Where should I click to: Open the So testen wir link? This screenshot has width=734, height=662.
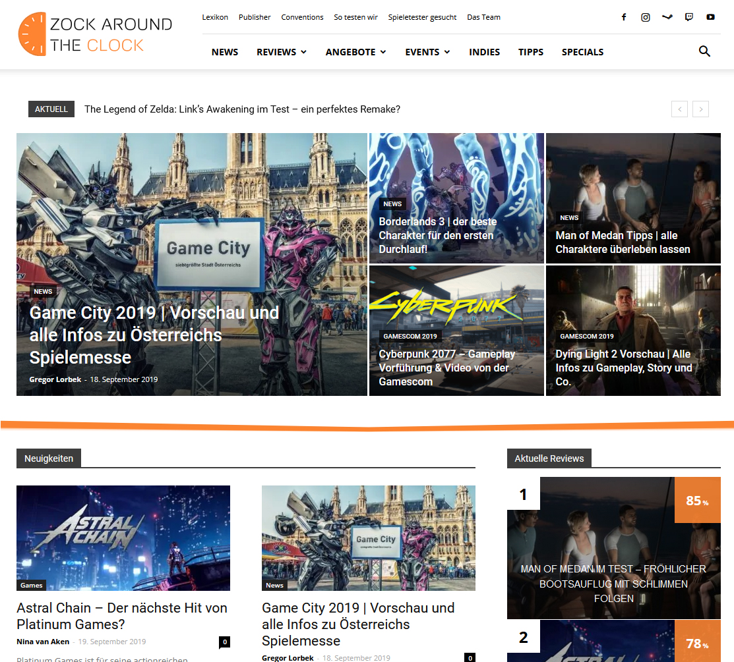coord(355,17)
